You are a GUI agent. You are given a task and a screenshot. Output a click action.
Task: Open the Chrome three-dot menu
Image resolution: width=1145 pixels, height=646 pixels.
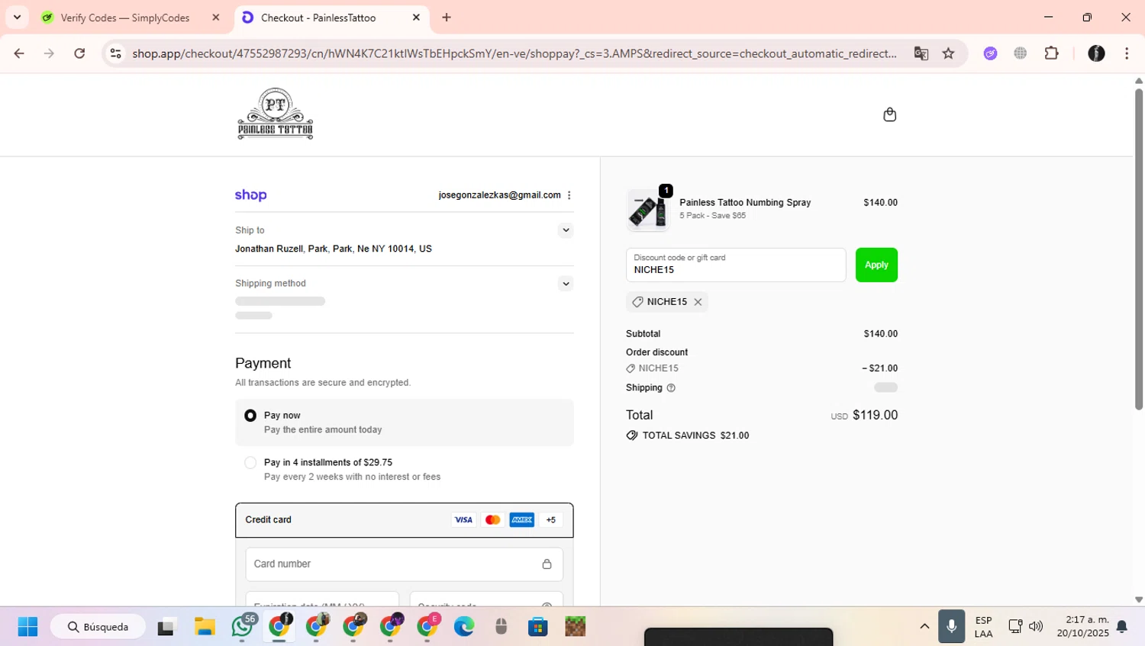[1127, 53]
